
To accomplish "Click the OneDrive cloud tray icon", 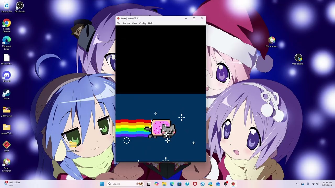I will [x=302, y=184].
